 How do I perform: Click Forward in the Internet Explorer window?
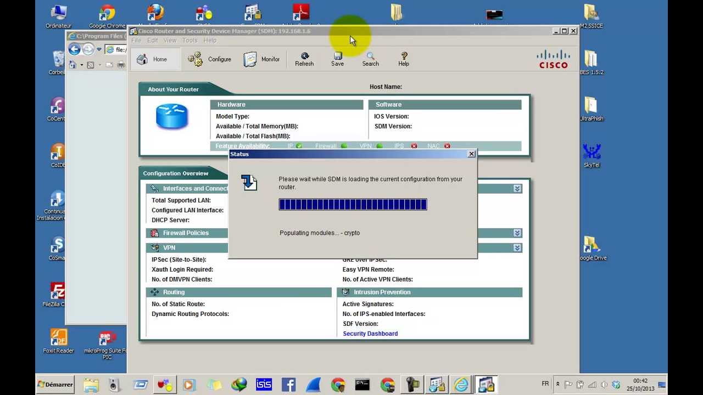88,49
